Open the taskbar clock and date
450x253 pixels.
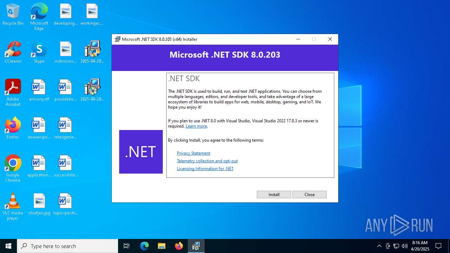[x=420, y=246]
